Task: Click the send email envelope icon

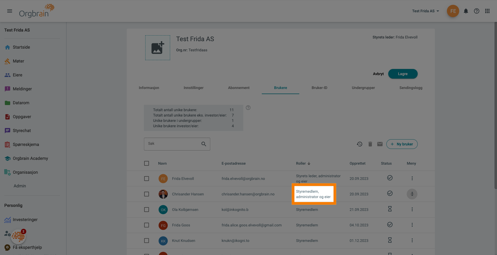Action: [380, 144]
